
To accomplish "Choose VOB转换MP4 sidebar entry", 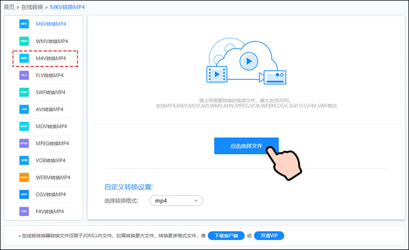I will (x=50, y=160).
